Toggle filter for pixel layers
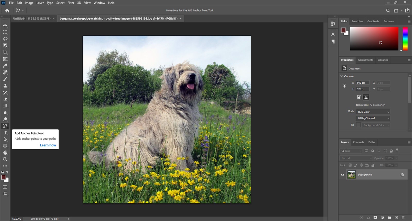Image resolution: width=412 pixels, height=221 pixels. [366, 151]
